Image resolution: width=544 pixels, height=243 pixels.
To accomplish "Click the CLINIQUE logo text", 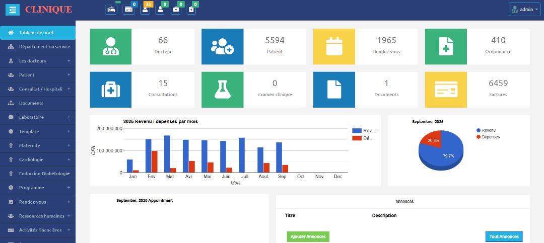I will click(x=48, y=10).
